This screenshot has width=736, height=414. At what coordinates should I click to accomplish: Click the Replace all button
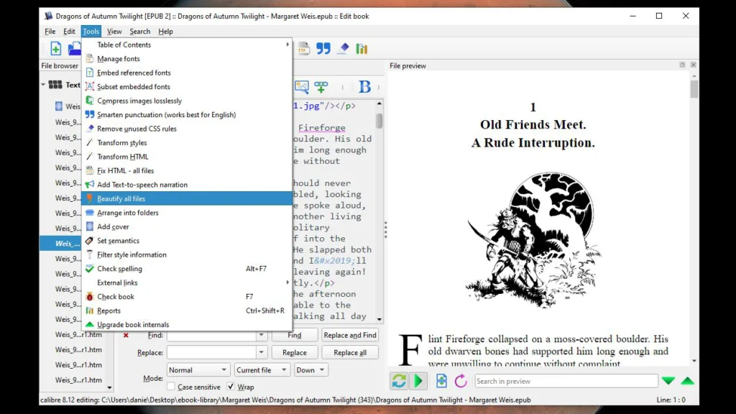pyautogui.click(x=350, y=352)
